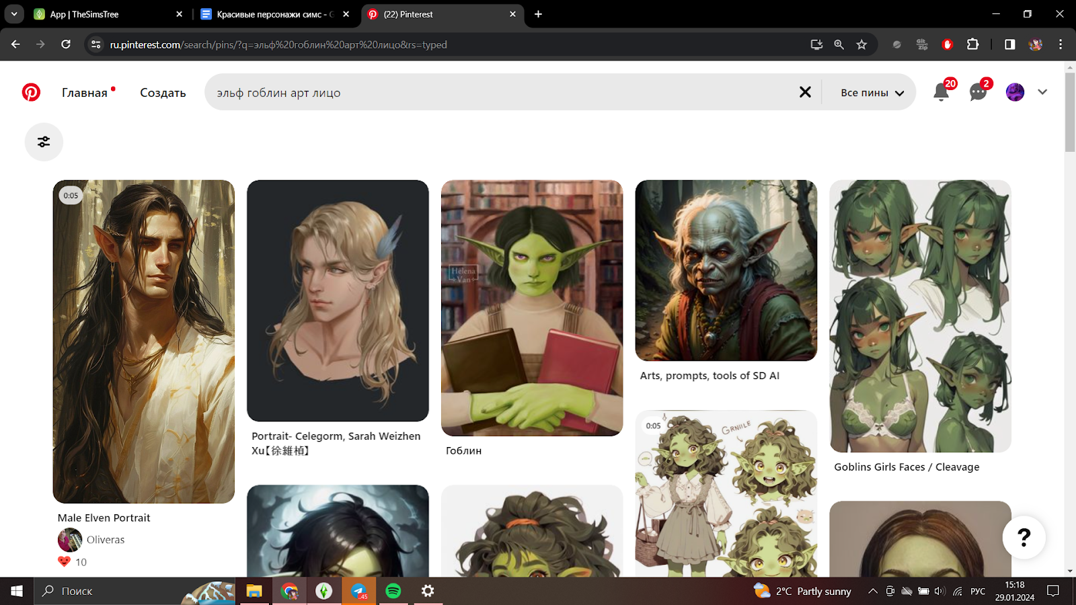The image size is (1076, 605).
Task: Open Settings gear from the taskbar
Action: point(428,591)
